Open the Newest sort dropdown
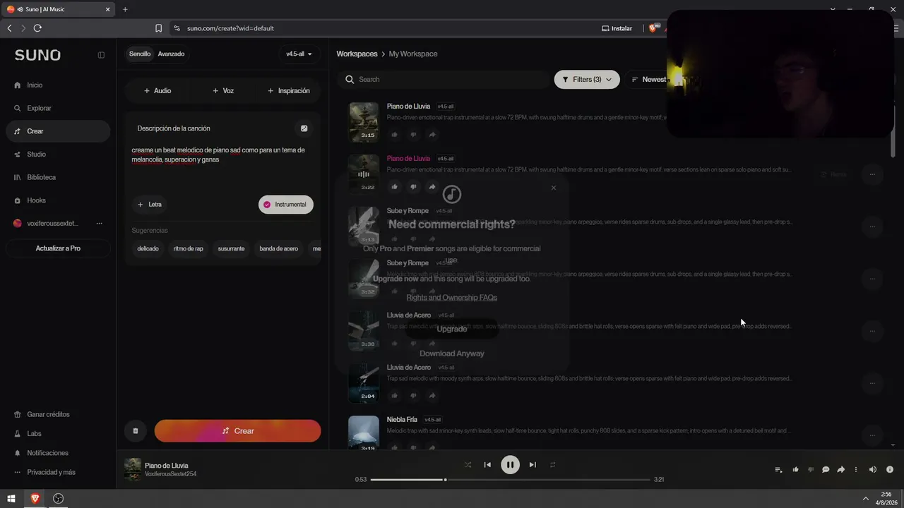This screenshot has width=904, height=508. click(x=648, y=80)
